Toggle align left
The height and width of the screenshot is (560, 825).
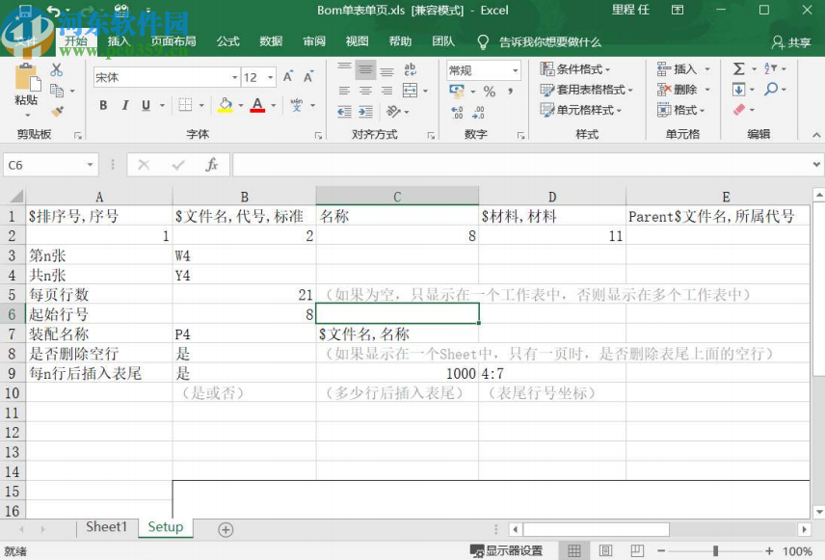coord(344,91)
